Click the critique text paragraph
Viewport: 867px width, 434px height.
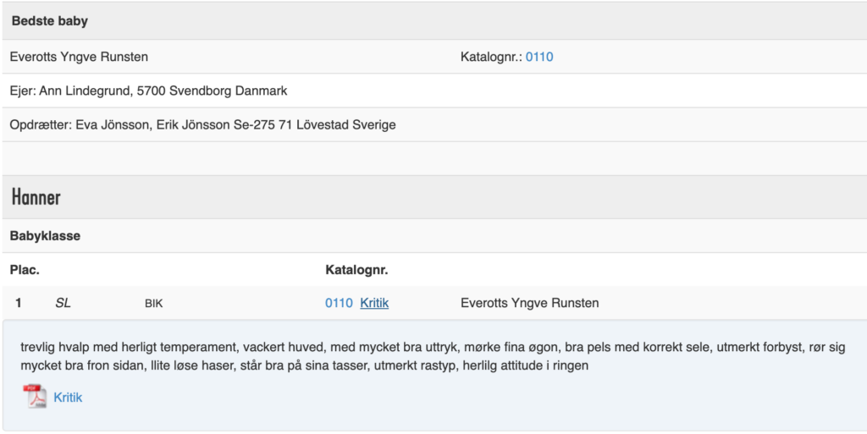(433, 356)
